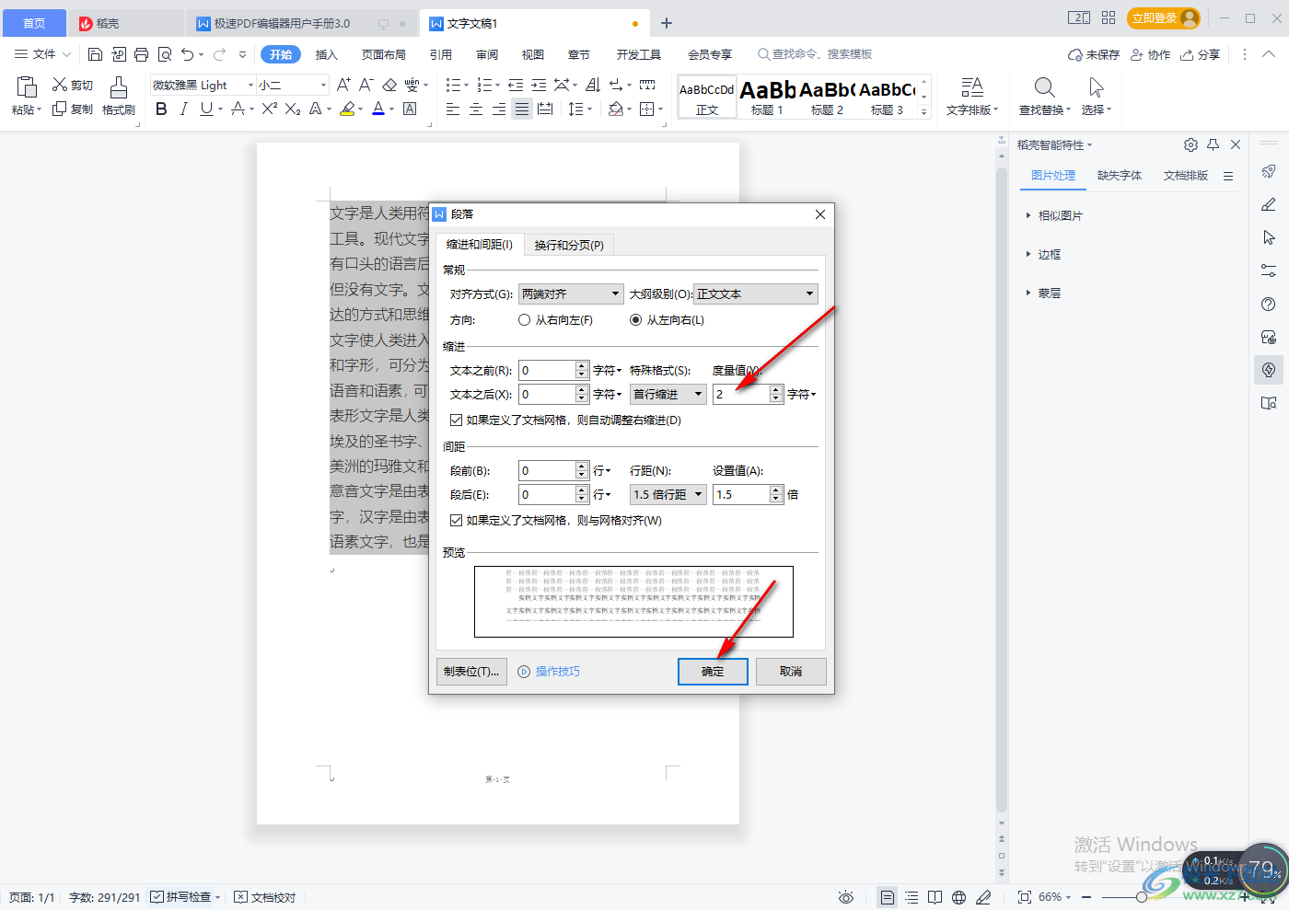This screenshot has width=1289, height=910.
Task: Open the 文件 menu
Action: point(43,54)
